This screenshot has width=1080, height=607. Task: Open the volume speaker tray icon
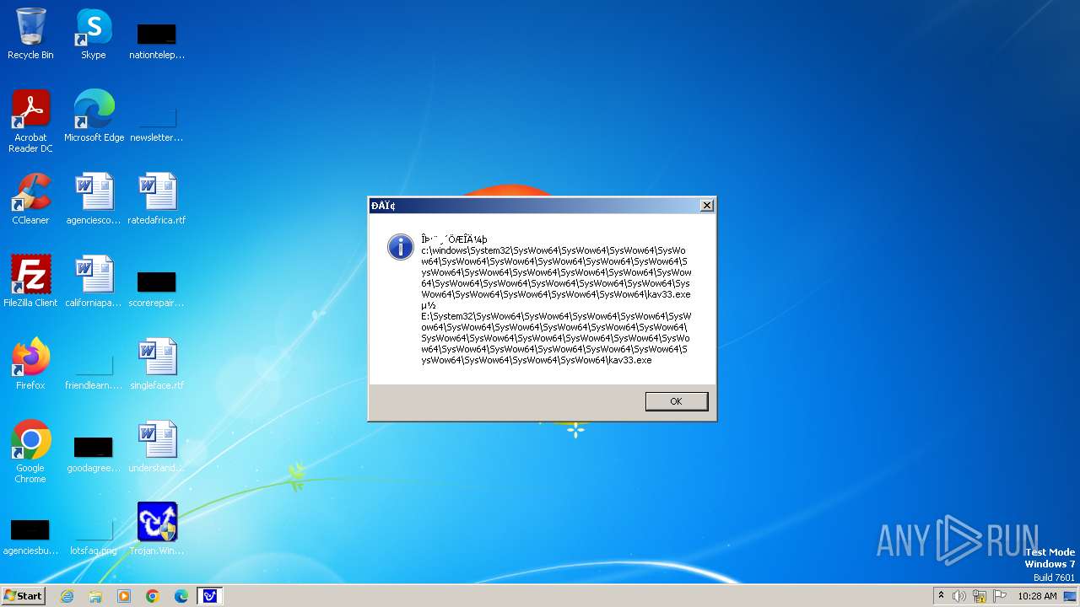[959, 596]
